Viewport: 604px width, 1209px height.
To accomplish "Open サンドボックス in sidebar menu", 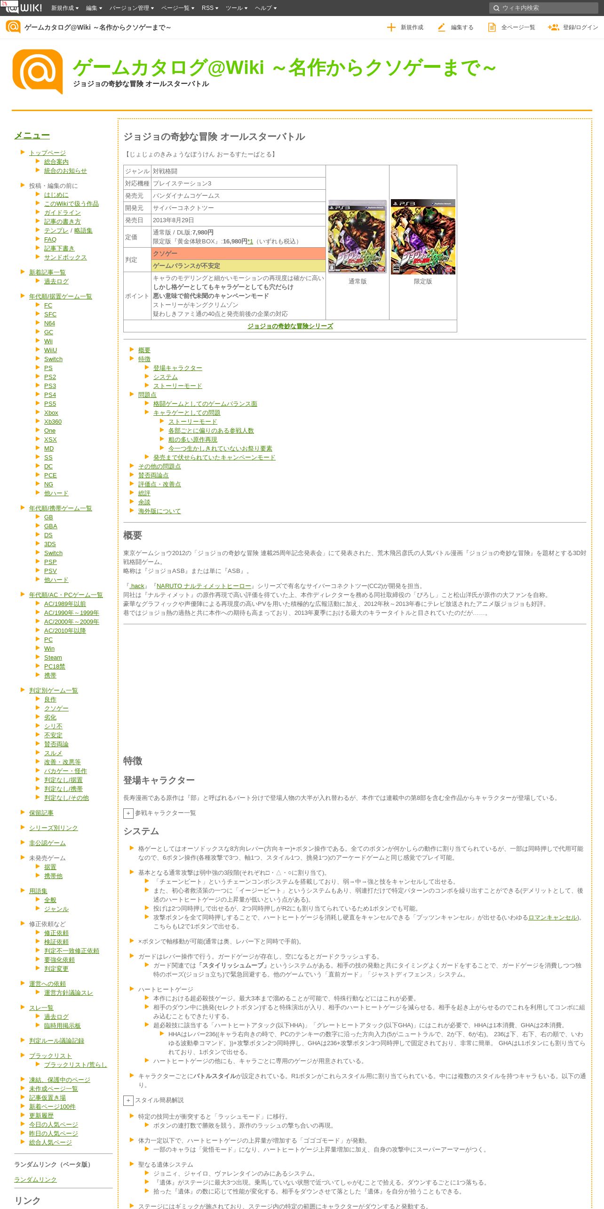I will 65,257.
